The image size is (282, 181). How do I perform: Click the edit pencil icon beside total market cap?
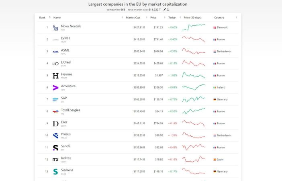pos(164,9)
